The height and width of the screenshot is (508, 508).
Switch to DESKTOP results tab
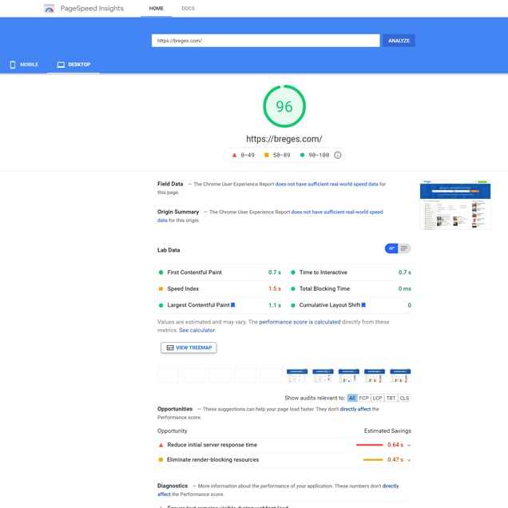point(73,65)
